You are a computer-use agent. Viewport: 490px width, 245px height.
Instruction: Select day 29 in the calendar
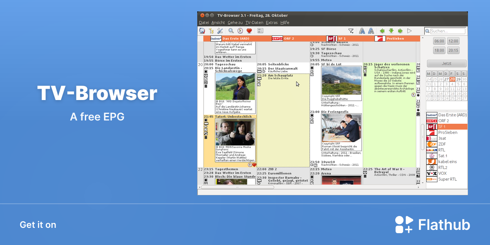(459, 79)
